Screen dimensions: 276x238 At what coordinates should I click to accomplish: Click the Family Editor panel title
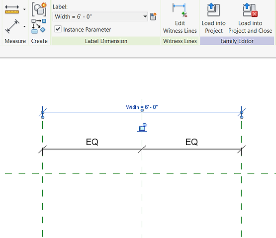237,41
